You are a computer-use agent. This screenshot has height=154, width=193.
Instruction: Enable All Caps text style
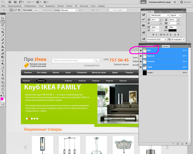click(161, 35)
